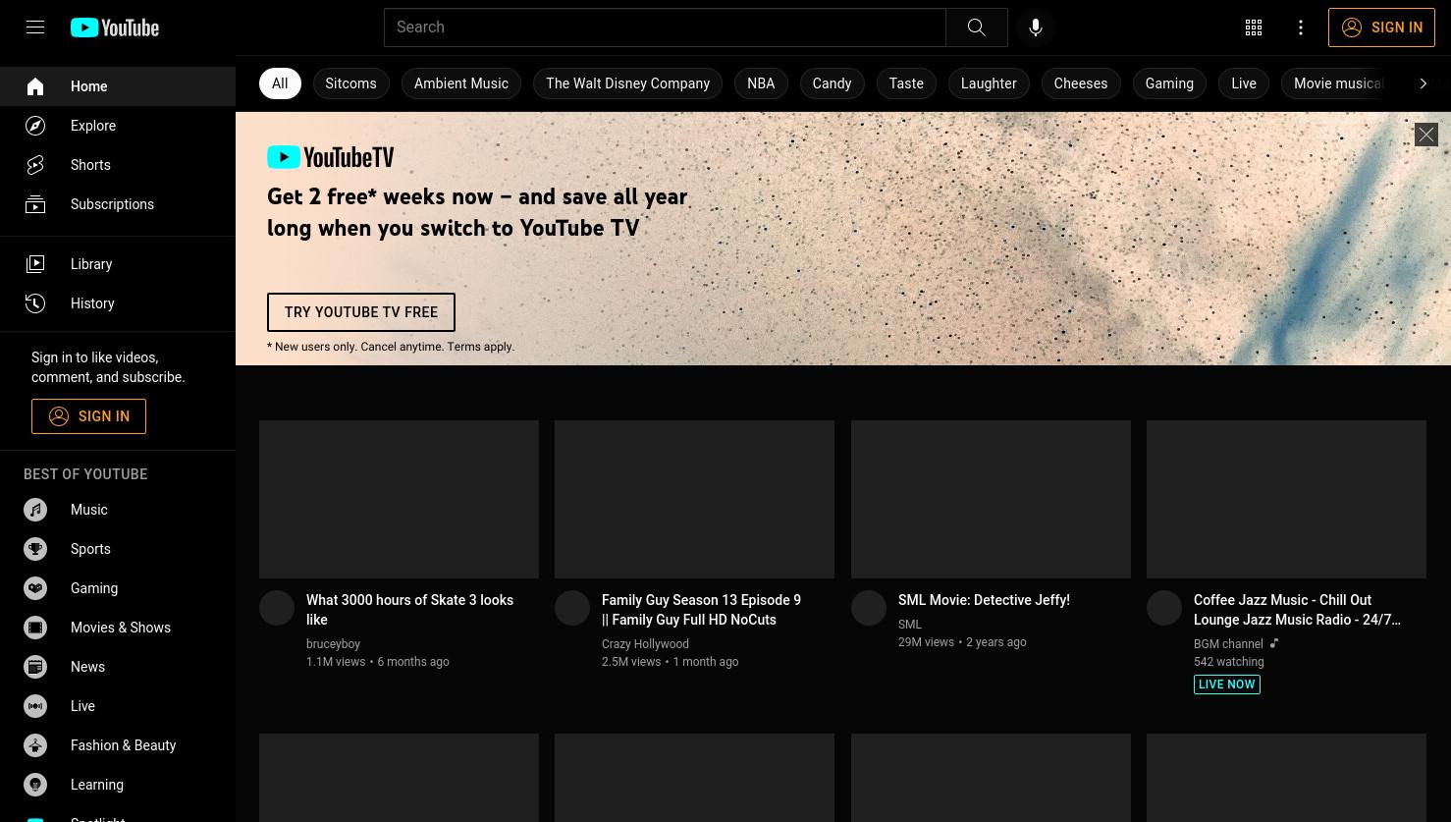Click TRY YOUTUBE TV FREE button
This screenshot has width=1451, height=822.
click(361, 312)
